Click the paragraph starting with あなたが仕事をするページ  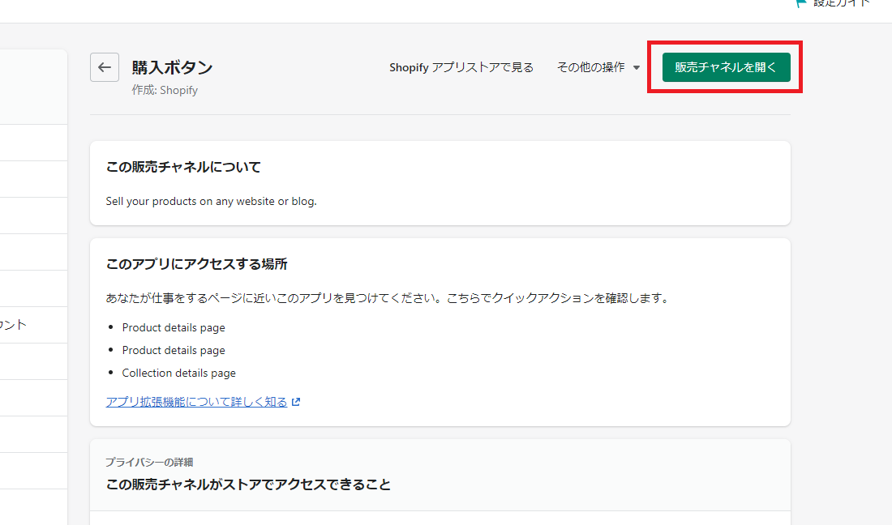(388, 298)
